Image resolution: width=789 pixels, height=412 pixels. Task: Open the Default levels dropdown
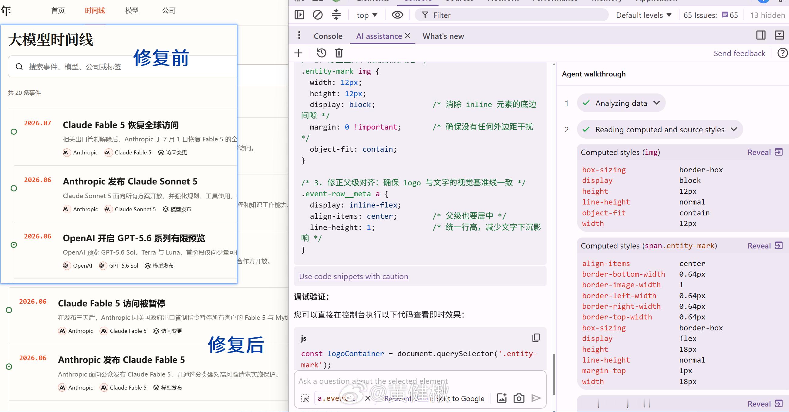click(x=643, y=15)
